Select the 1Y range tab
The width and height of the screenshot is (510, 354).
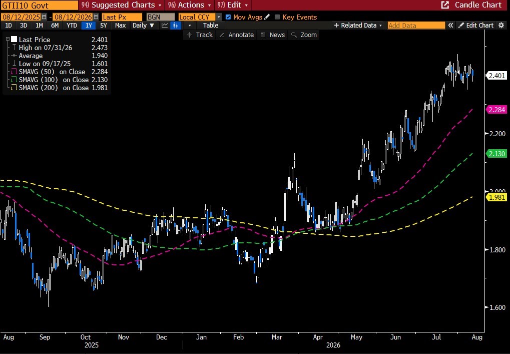tap(89, 26)
